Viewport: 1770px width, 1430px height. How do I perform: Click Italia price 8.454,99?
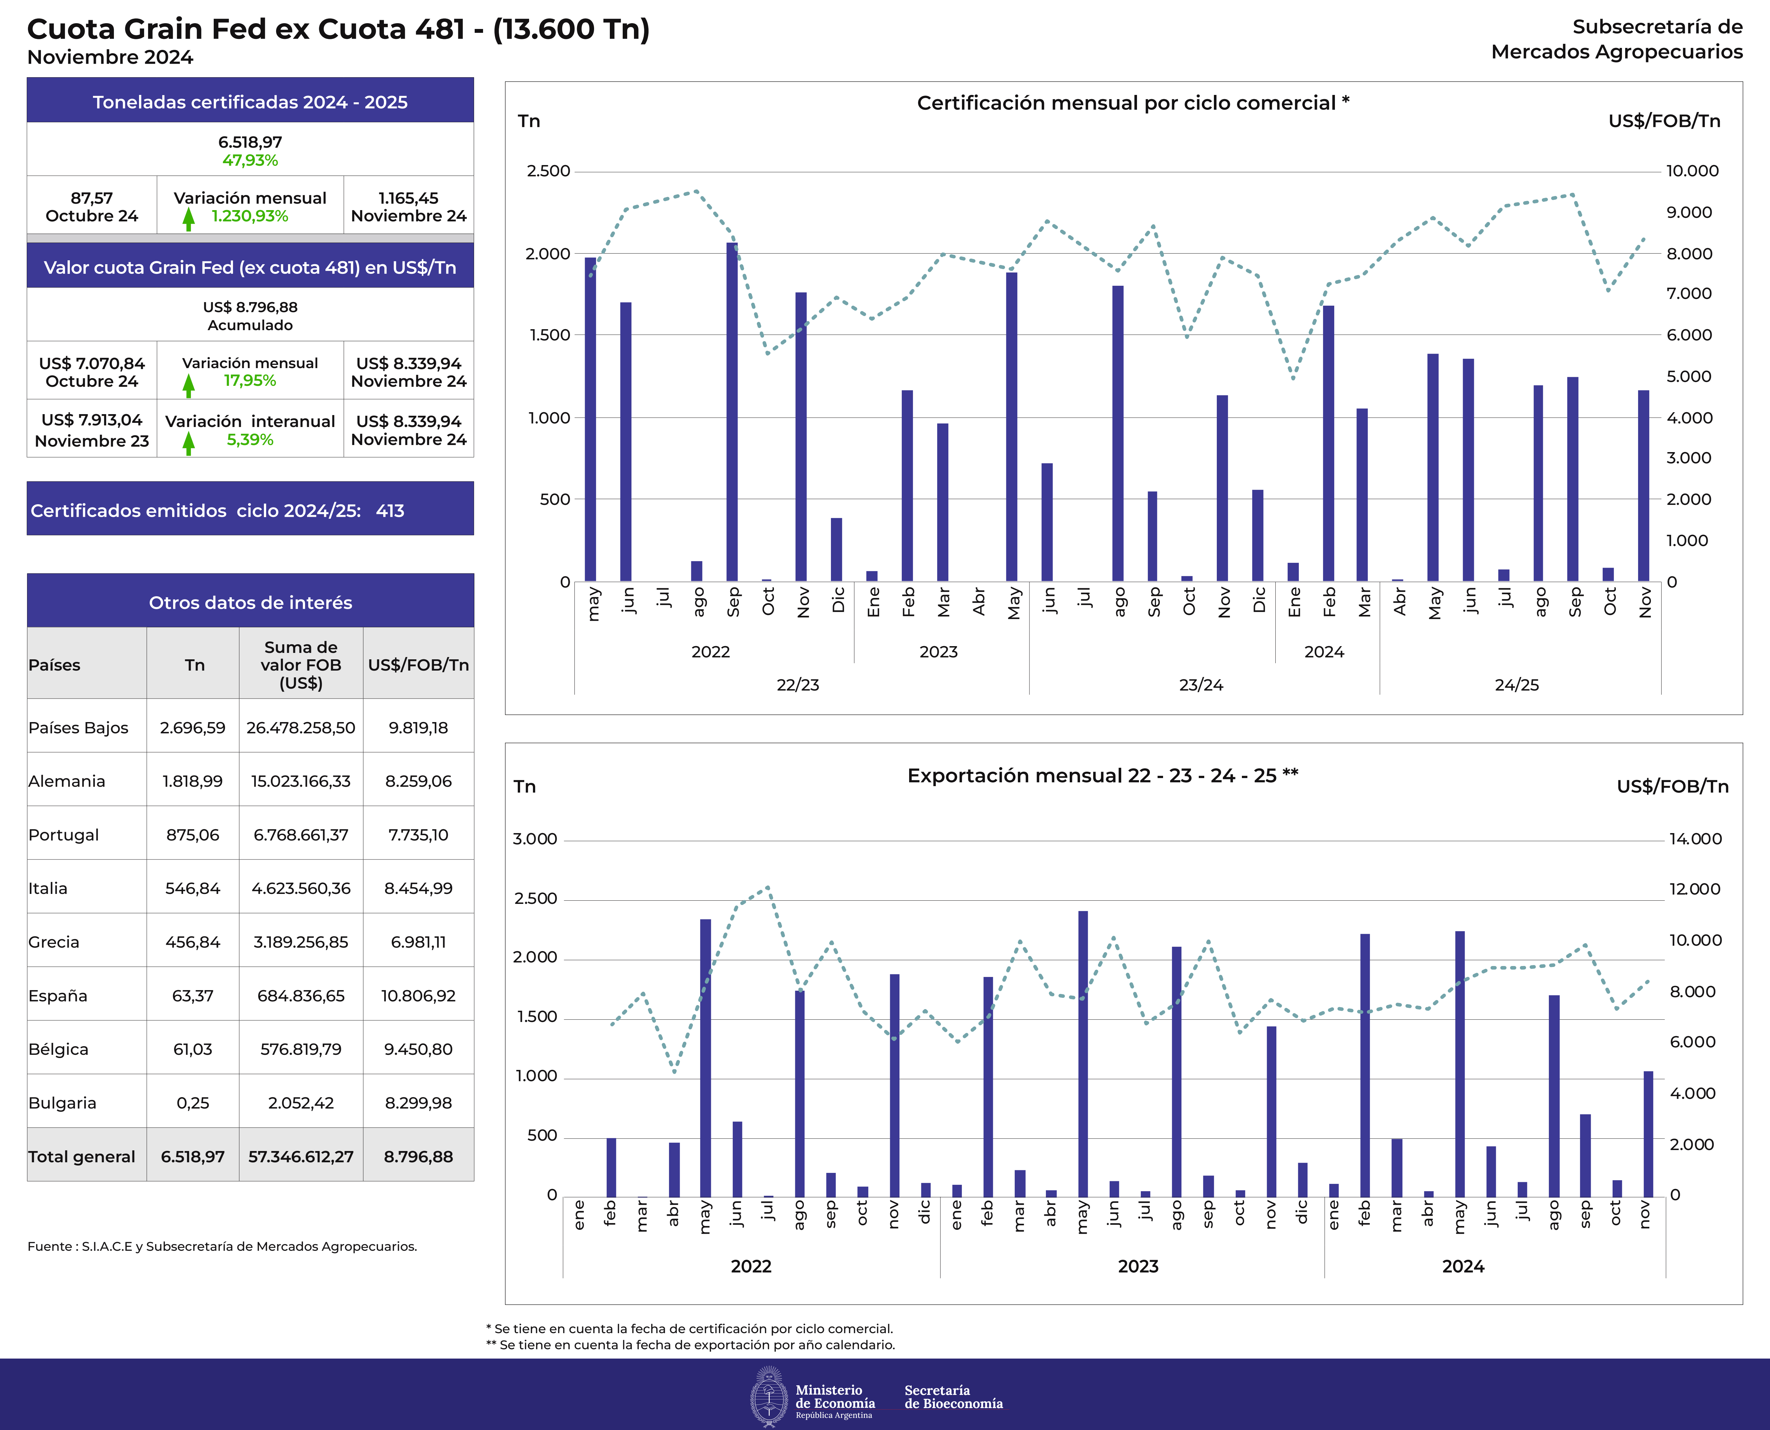(x=418, y=888)
